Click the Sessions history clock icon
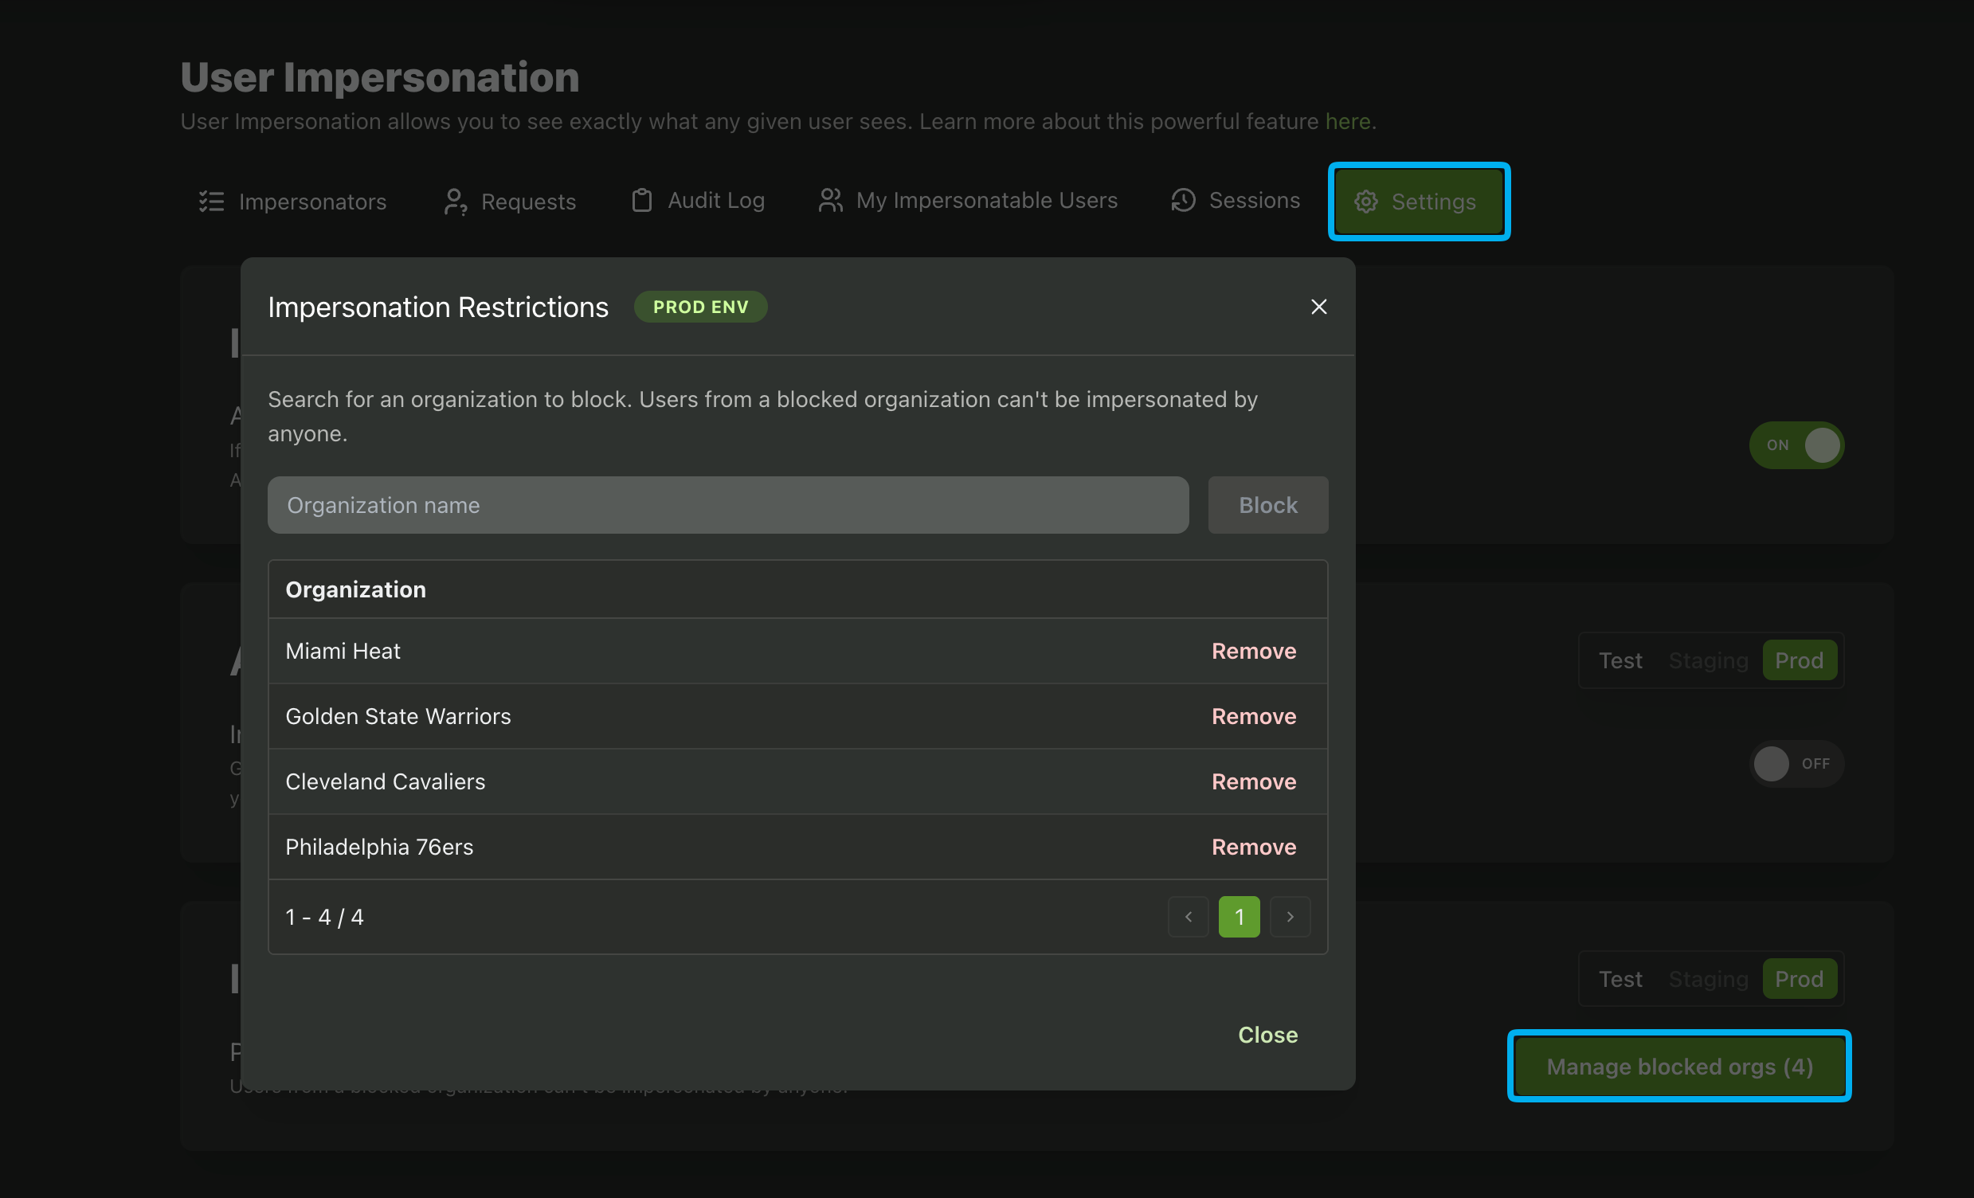The height and width of the screenshot is (1198, 1974). click(x=1182, y=200)
